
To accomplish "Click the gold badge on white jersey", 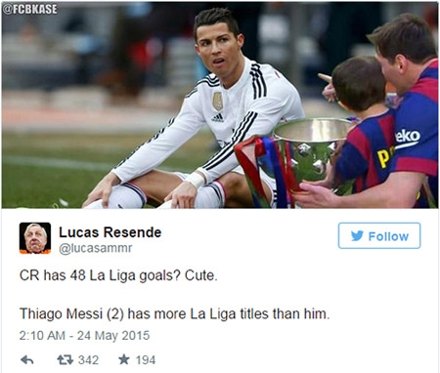I will (218, 102).
